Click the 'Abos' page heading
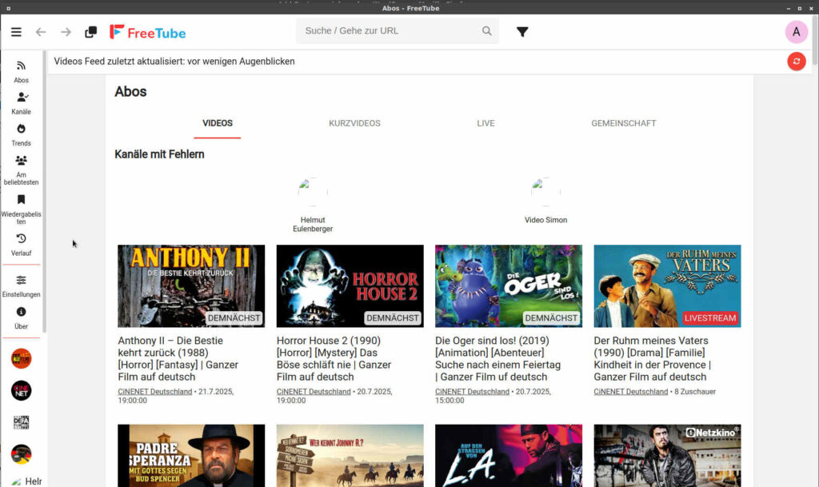Viewport: 819px width, 487px height. coord(130,92)
